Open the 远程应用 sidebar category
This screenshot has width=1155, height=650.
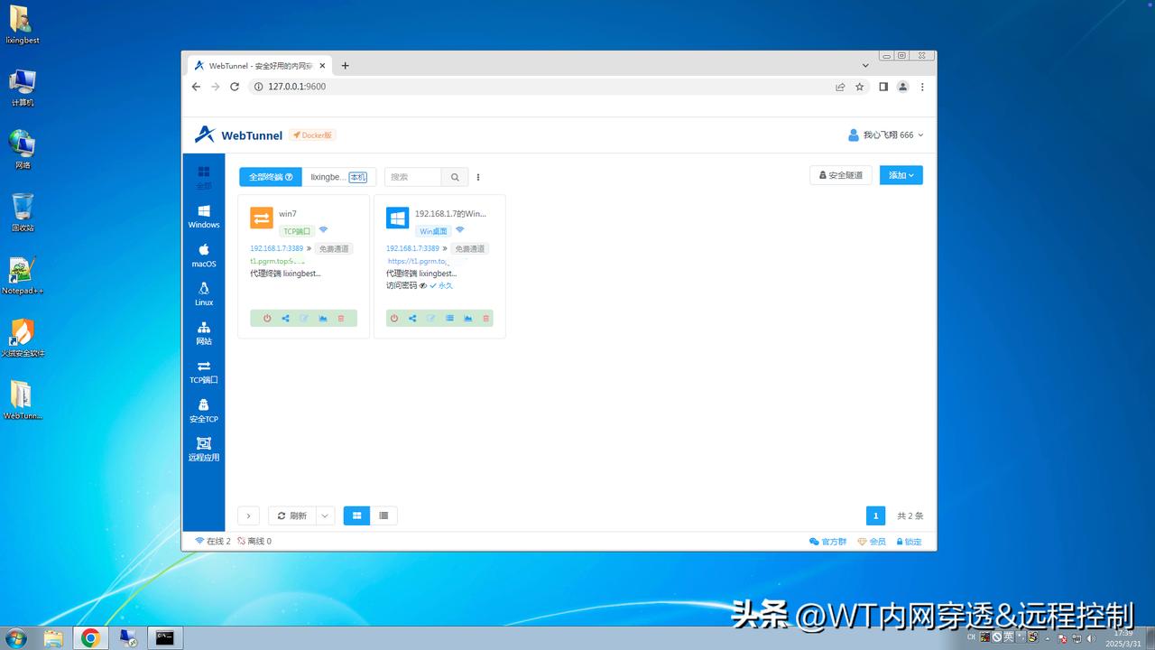pos(204,450)
